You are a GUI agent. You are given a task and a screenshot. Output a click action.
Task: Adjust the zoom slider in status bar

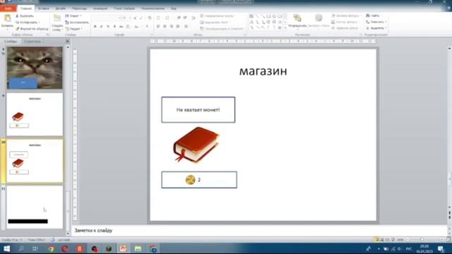[422, 240]
